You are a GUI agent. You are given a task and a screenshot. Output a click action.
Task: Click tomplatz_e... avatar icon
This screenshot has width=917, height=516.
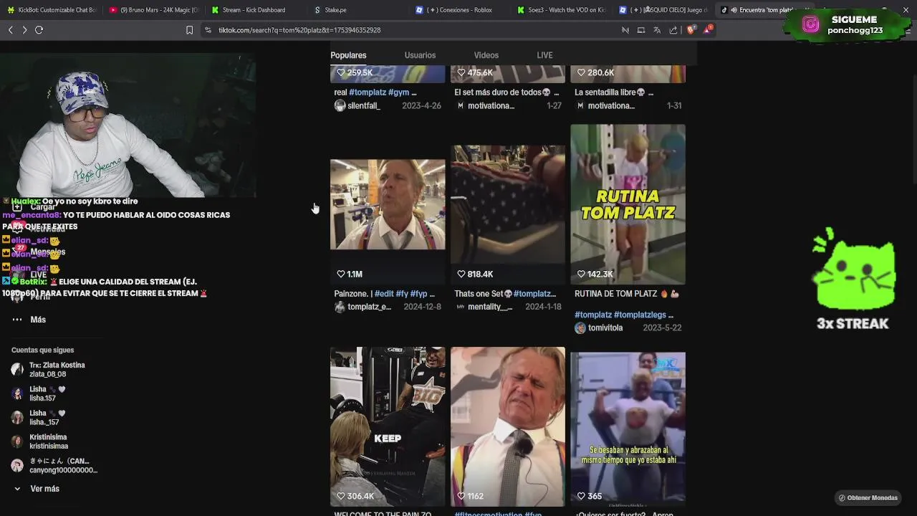(x=340, y=307)
